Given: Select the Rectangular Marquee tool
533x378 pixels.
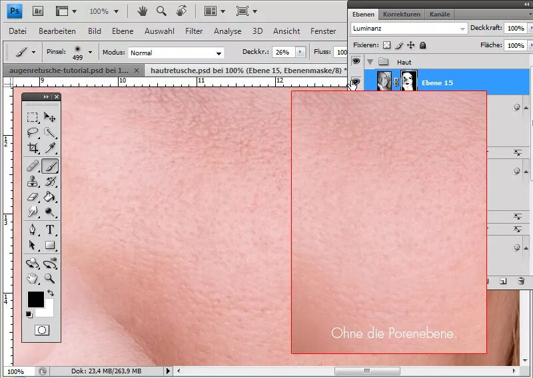Looking at the screenshot, I should point(33,117).
